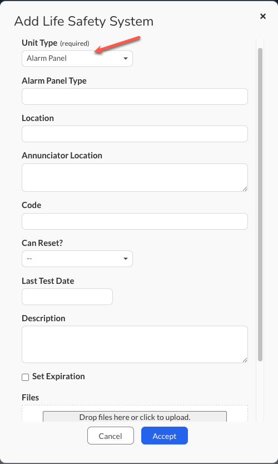Click the dialog's vertical scrollbar thumb
The height and width of the screenshot is (464, 278).
point(260,205)
